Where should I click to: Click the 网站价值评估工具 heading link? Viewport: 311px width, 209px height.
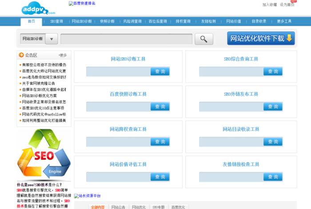pos(128,165)
